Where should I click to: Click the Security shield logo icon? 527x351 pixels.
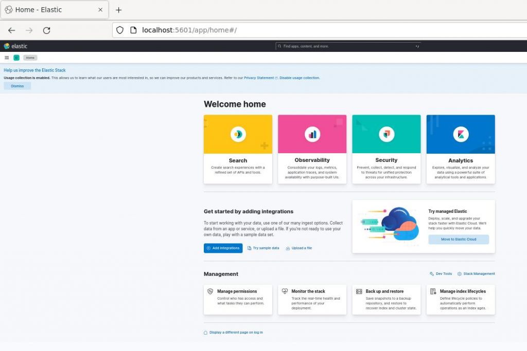pyautogui.click(x=387, y=134)
